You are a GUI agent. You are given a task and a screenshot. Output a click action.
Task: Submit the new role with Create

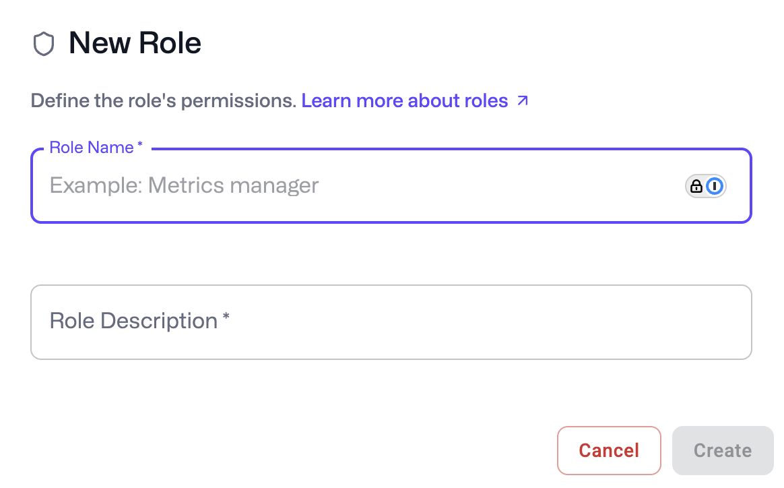tap(723, 450)
